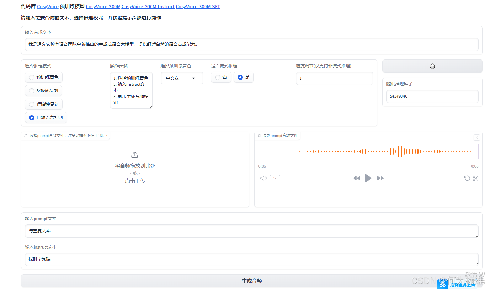Open the 1x playback speed selector
This screenshot has width=485, height=289.
click(x=275, y=178)
